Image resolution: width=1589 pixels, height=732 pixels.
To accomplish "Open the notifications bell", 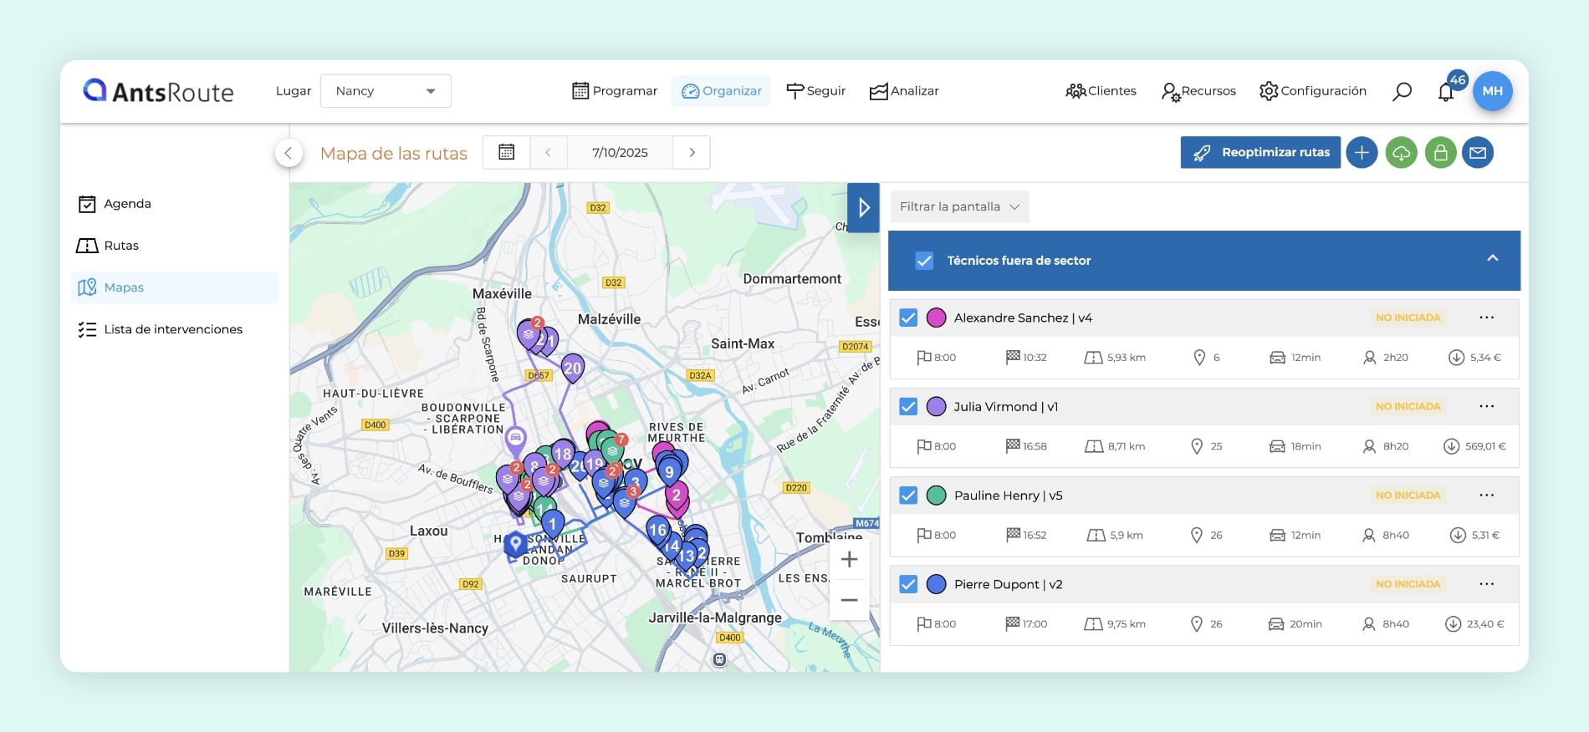I will (x=1446, y=92).
